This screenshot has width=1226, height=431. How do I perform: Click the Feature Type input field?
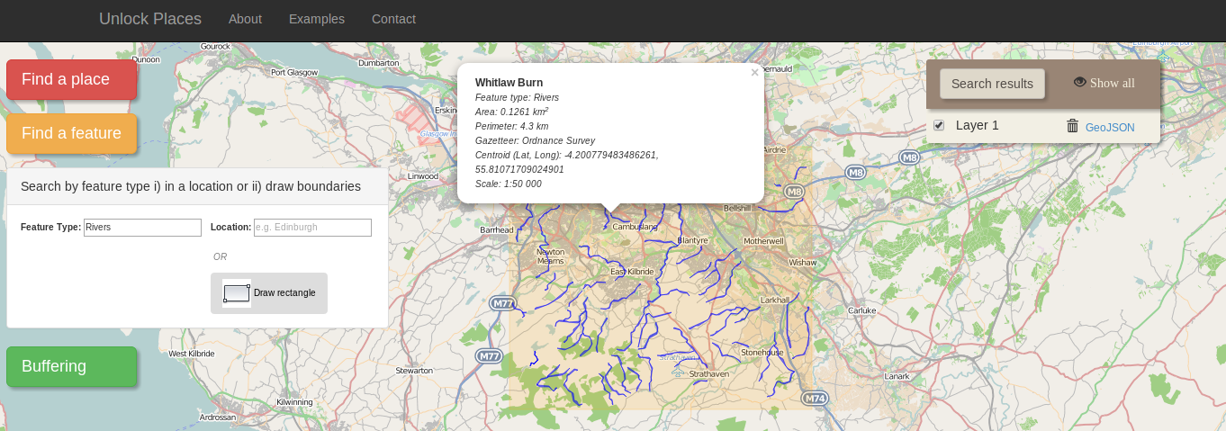click(142, 228)
